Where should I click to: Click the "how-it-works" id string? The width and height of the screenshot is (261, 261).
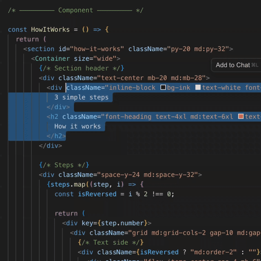(x=97, y=49)
